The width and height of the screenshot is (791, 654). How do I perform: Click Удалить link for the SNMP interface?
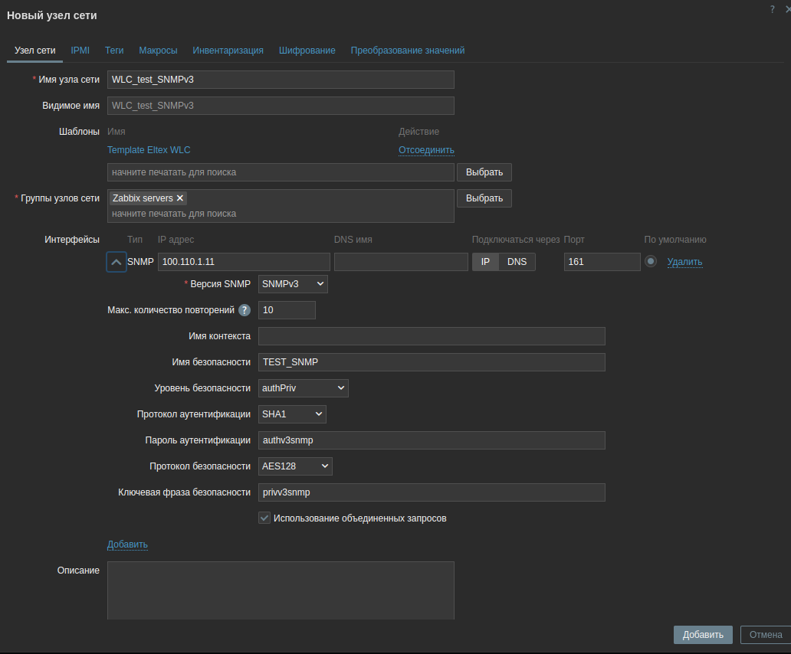click(684, 262)
